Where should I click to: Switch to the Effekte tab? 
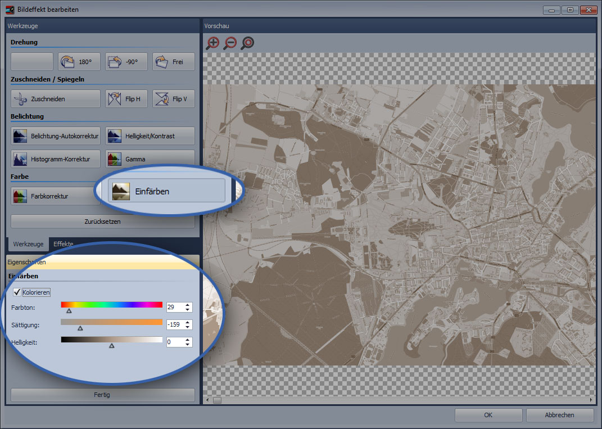tap(63, 244)
